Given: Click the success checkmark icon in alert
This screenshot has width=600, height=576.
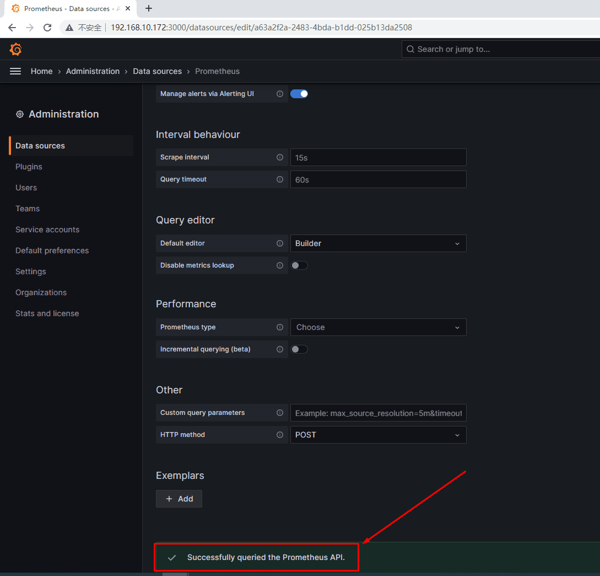Looking at the screenshot, I should (x=172, y=558).
